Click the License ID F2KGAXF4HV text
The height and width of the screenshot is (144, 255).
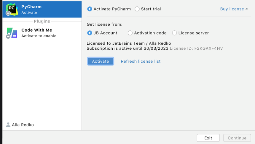(x=196, y=48)
